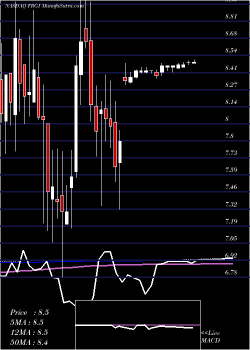Image resolution: width=250 pixels, height=350 pixels.
Task: Click the NASDAQ FRGI MunafaSutra.com title
Action: [44, 6]
